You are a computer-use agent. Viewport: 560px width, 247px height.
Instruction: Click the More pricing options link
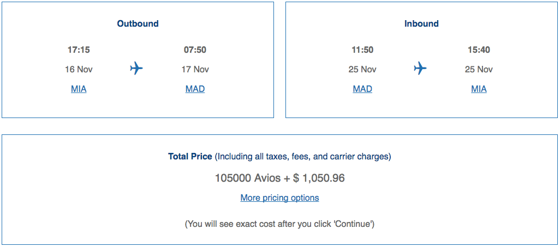[x=279, y=197]
